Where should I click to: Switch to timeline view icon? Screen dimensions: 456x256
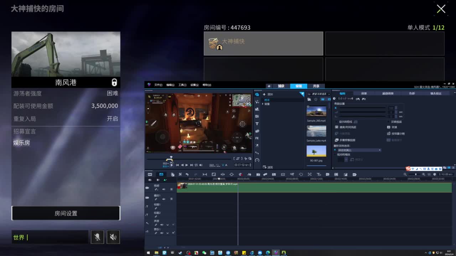161,174
